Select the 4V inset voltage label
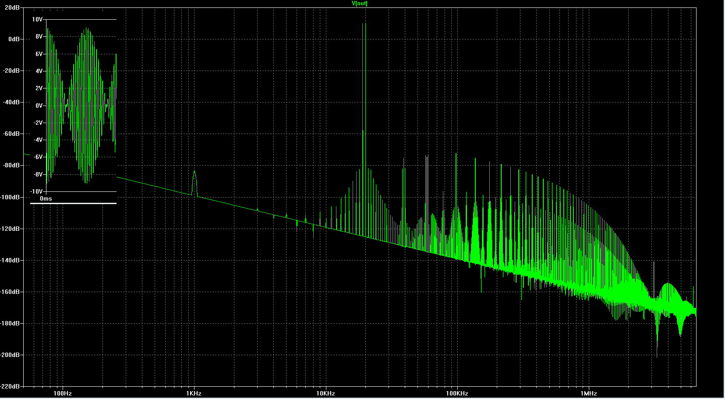Screen dimensions: 725x399 click(x=39, y=71)
